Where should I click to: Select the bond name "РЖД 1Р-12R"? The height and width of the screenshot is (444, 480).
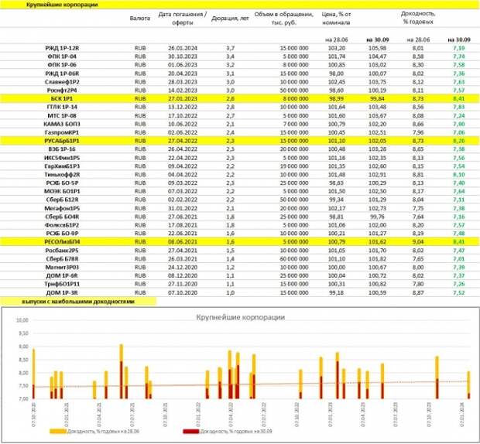[x=62, y=48]
